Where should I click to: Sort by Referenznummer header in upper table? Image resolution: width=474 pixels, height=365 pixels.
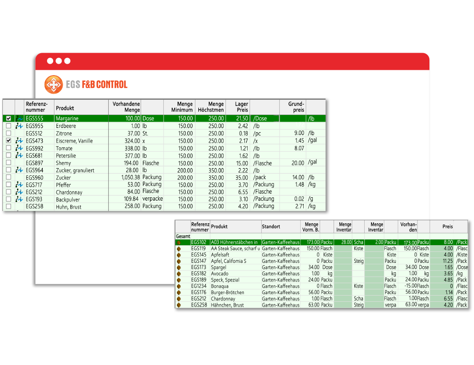tap(39, 107)
